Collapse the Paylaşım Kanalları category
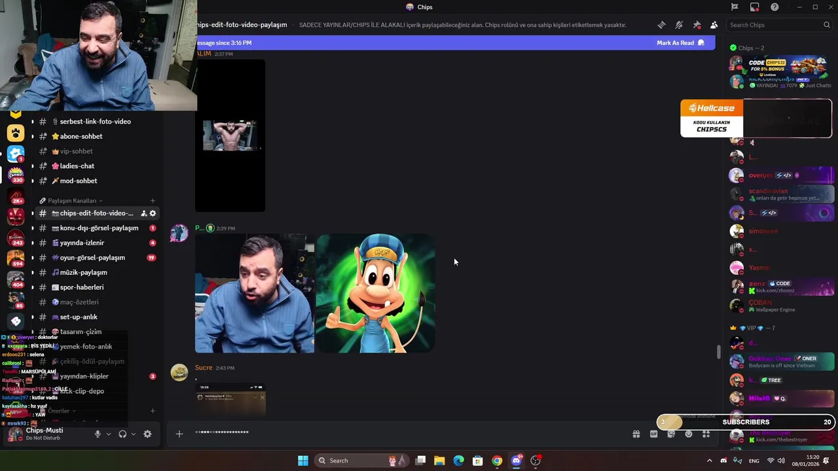838x471 pixels. (71, 201)
